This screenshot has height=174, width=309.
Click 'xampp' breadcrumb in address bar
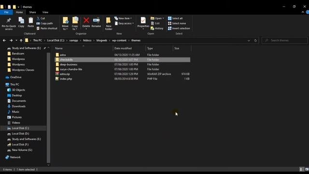(x=73, y=41)
